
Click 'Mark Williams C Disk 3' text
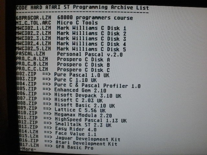point(92,39)
